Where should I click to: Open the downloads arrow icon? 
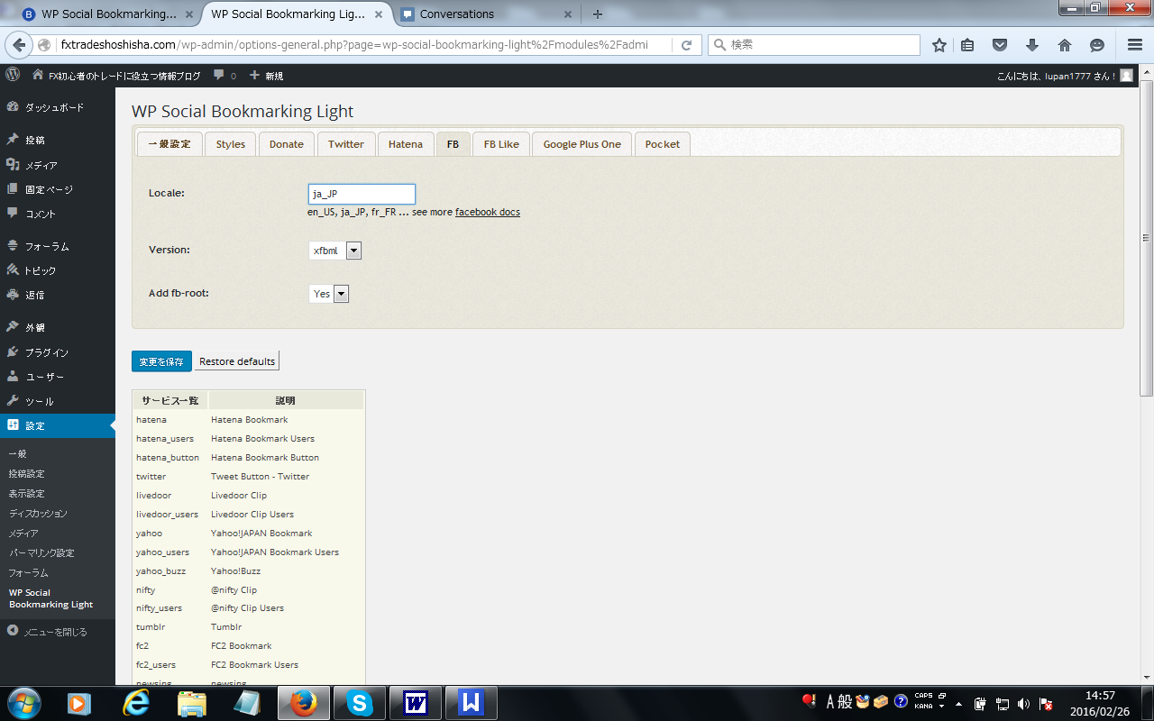pyautogui.click(x=1032, y=45)
